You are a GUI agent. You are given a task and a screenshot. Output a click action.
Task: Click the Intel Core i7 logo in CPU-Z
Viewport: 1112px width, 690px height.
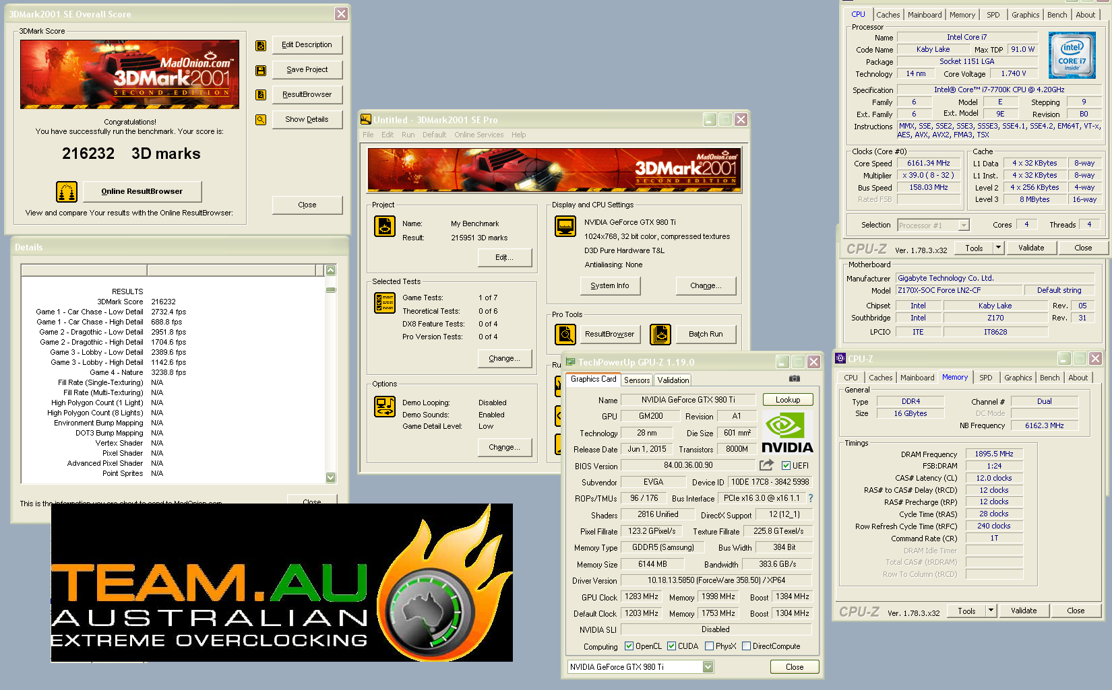(1072, 56)
